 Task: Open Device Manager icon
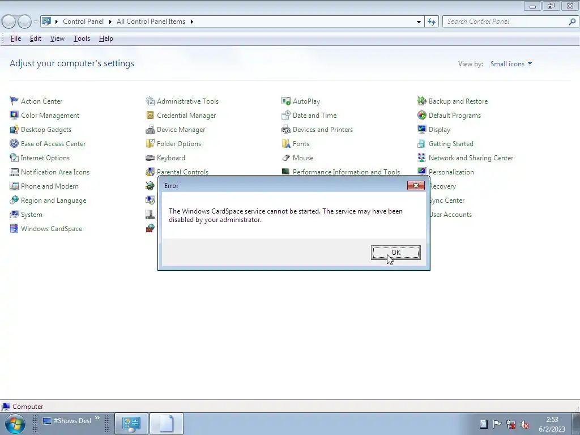point(150,130)
